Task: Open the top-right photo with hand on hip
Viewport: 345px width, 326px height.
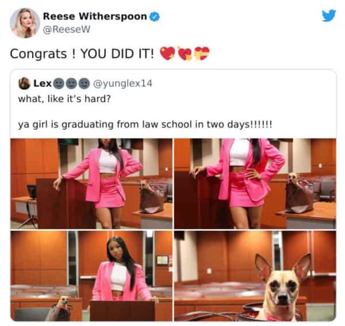Action: pyautogui.click(x=255, y=183)
